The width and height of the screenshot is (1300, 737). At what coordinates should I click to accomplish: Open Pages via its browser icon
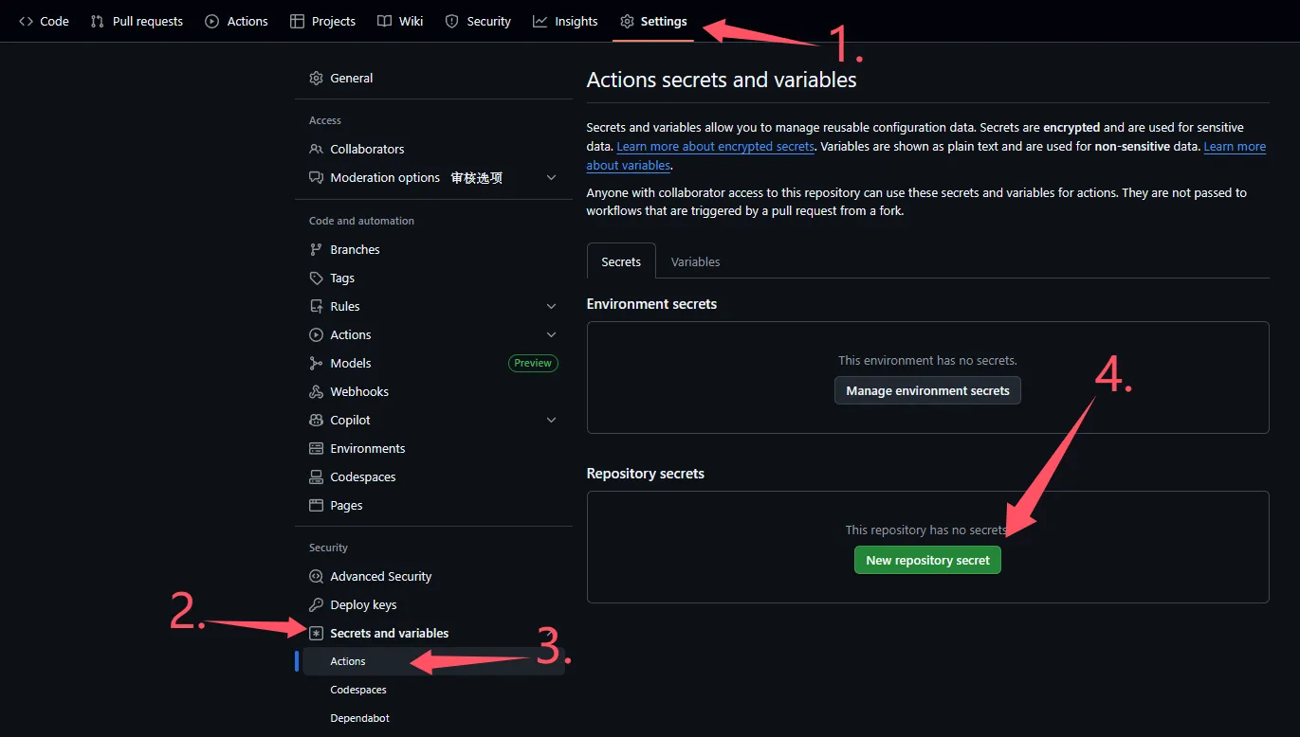coord(317,506)
